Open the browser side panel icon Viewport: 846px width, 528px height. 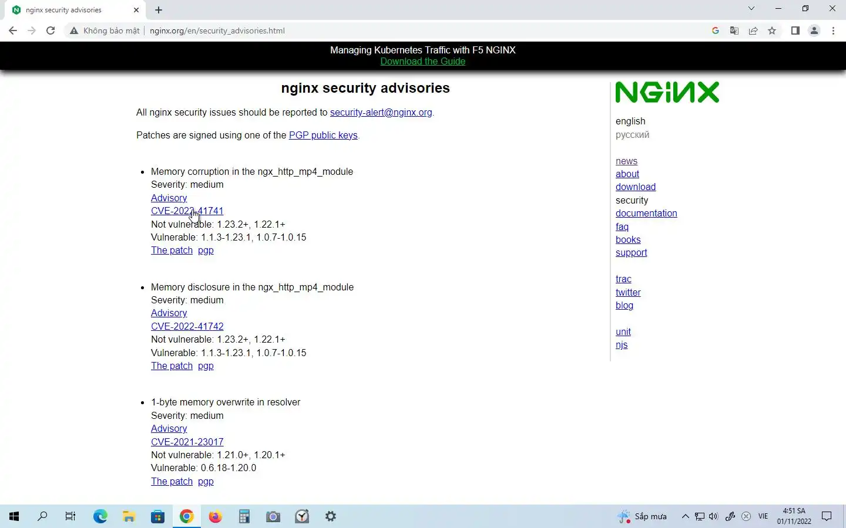[795, 31]
